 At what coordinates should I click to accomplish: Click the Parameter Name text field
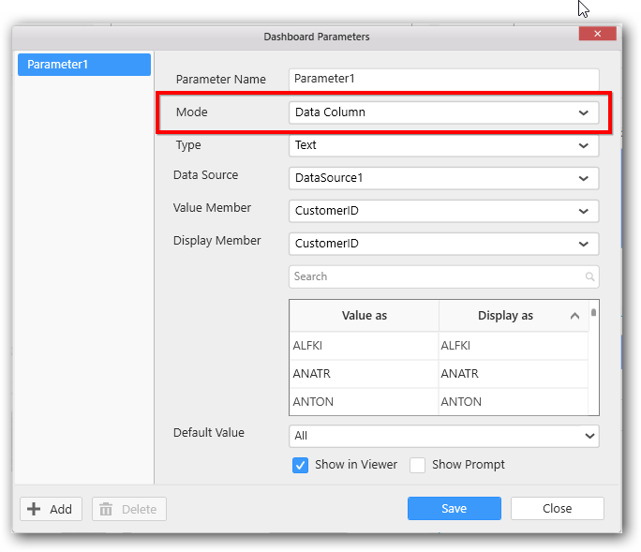tap(443, 80)
